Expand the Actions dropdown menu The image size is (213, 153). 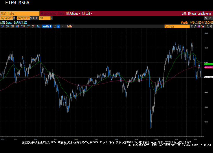[x=73, y=13]
